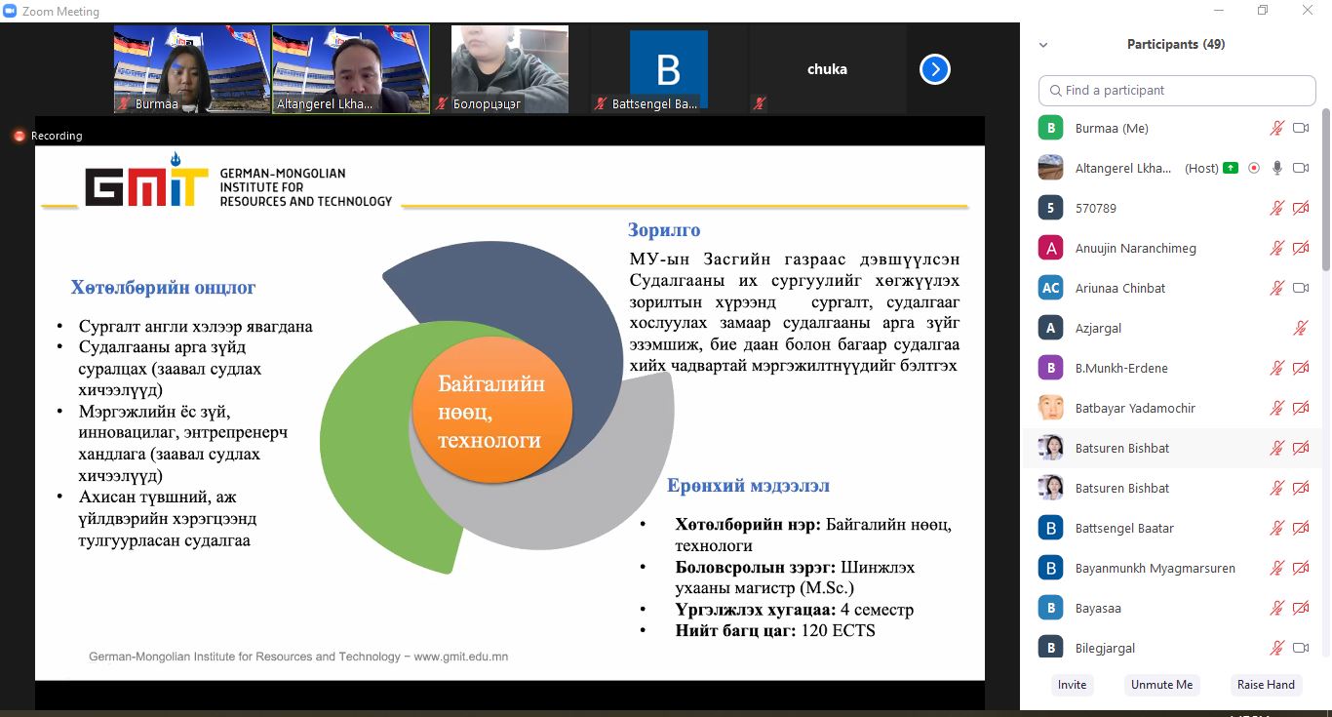This screenshot has width=1332, height=717.
Task: Click the video-off icon for Battsengel Baatar
Action: point(1301,528)
